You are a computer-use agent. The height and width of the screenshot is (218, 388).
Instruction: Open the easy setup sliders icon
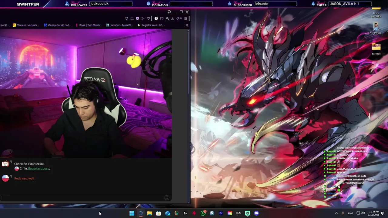click(x=186, y=18)
